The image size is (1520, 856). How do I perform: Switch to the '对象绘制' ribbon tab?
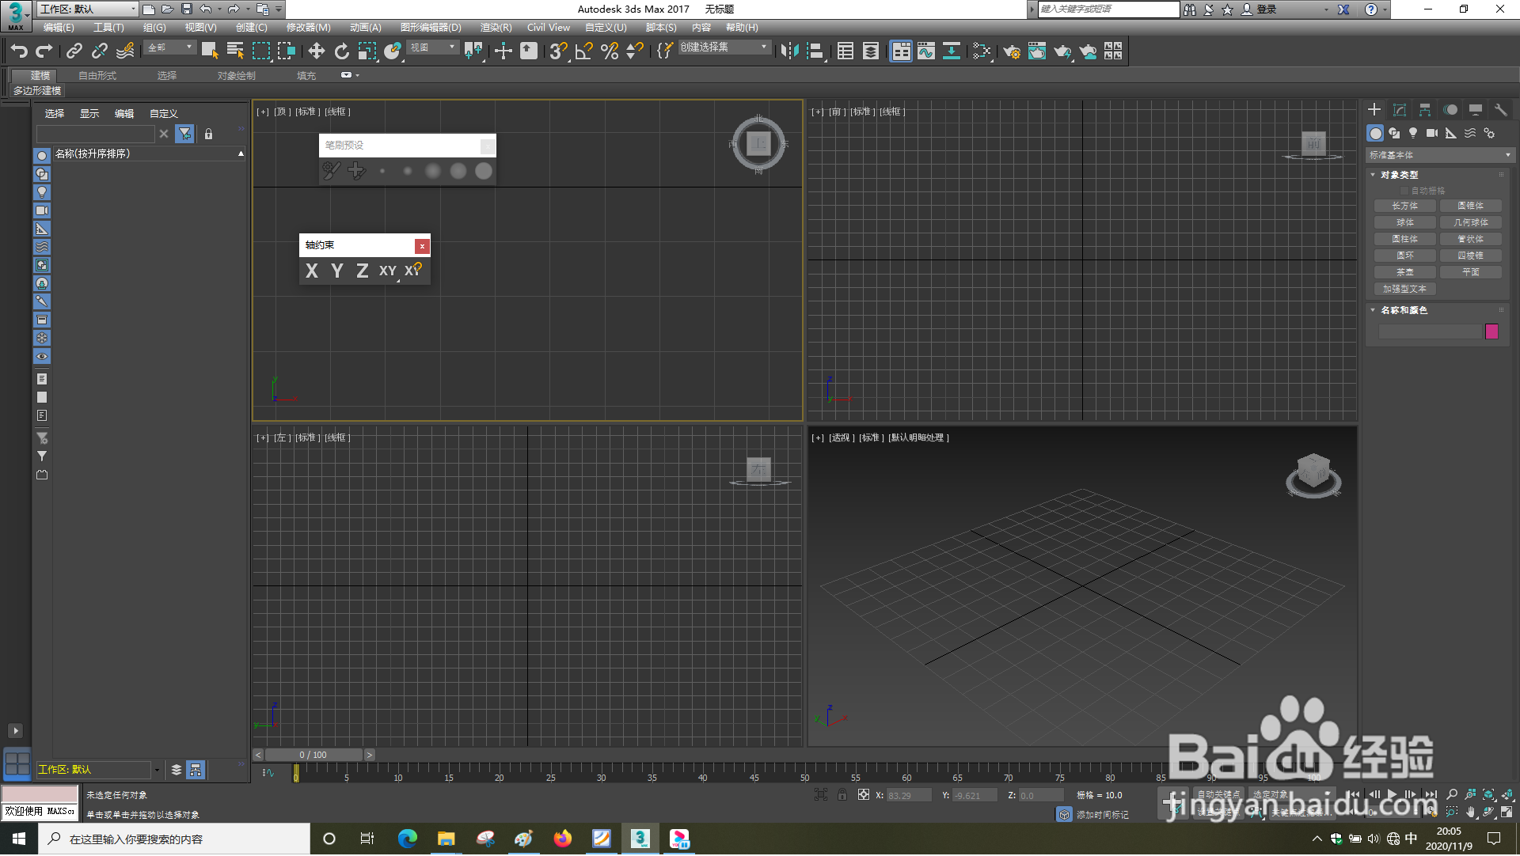(236, 76)
